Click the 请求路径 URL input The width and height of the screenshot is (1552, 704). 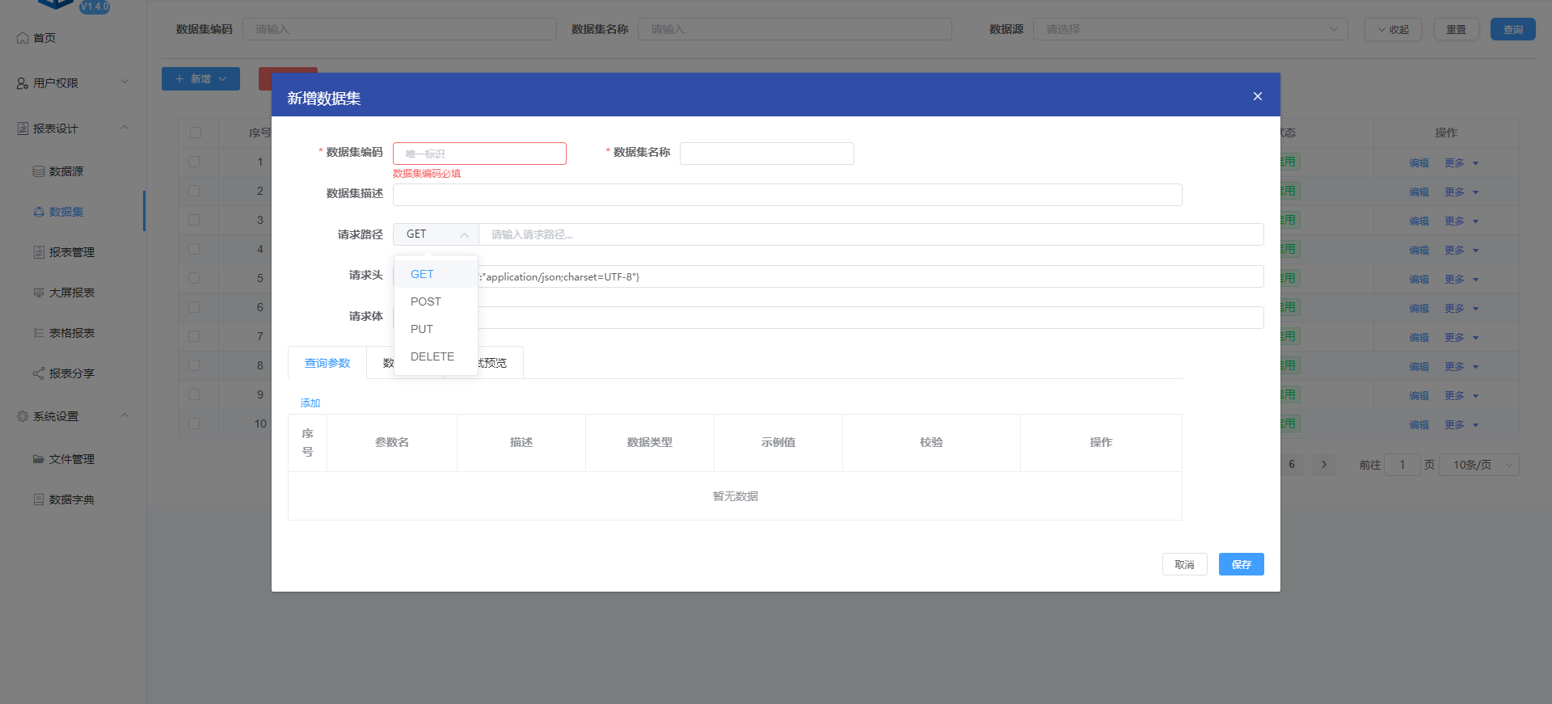pyautogui.click(x=871, y=234)
